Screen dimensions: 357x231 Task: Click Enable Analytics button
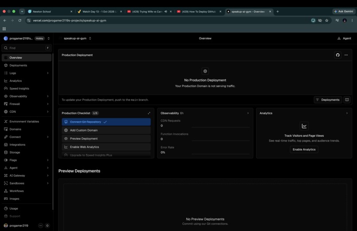(304, 150)
